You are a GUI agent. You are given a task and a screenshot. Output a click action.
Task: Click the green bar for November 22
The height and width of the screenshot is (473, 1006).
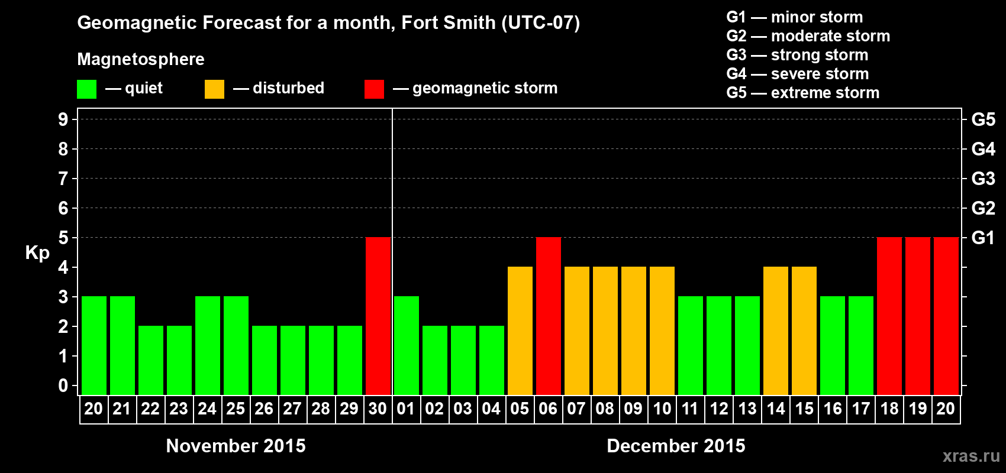click(x=151, y=360)
